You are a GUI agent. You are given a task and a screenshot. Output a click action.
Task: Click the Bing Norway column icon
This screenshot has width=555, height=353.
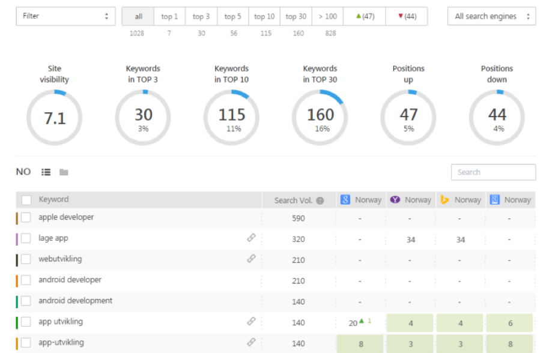click(444, 200)
